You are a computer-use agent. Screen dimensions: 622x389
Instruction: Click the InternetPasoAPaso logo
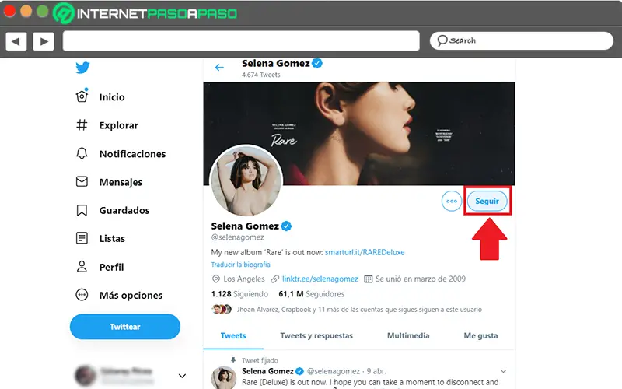(x=145, y=13)
